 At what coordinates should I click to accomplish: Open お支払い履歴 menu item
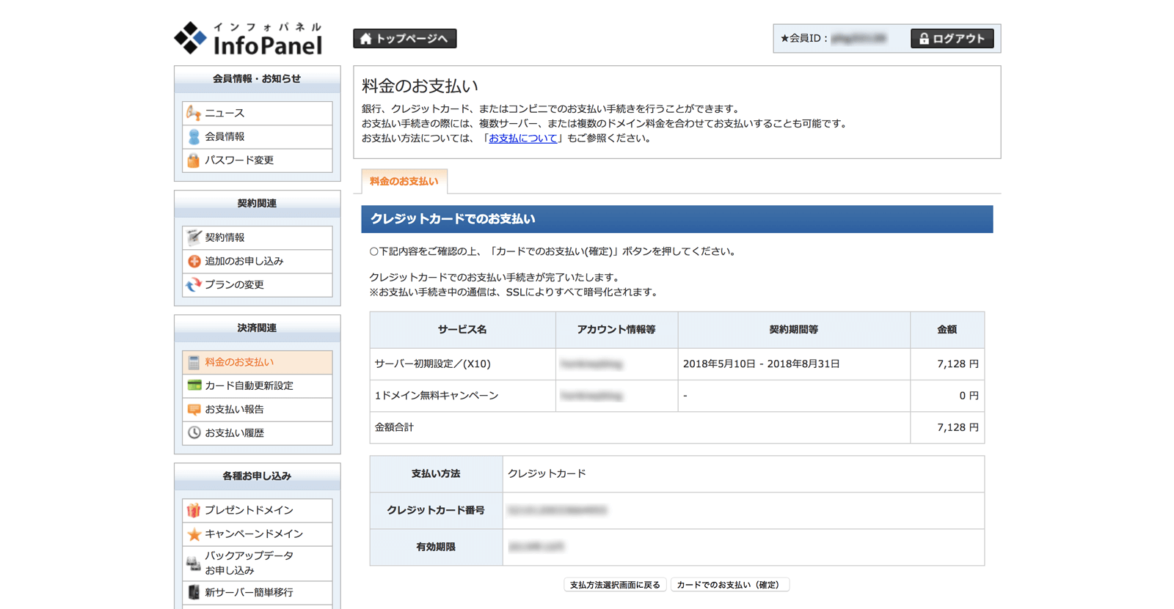258,432
